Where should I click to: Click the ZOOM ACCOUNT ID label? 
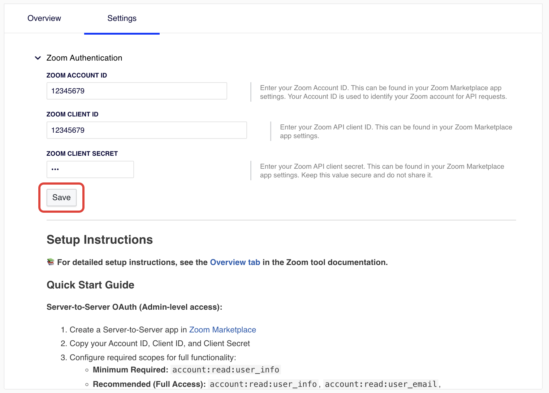pyautogui.click(x=77, y=75)
